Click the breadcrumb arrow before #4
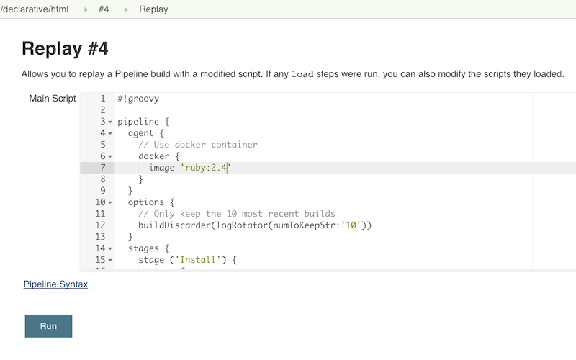The image size is (576, 360). pyautogui.click(x=86, y=9)
